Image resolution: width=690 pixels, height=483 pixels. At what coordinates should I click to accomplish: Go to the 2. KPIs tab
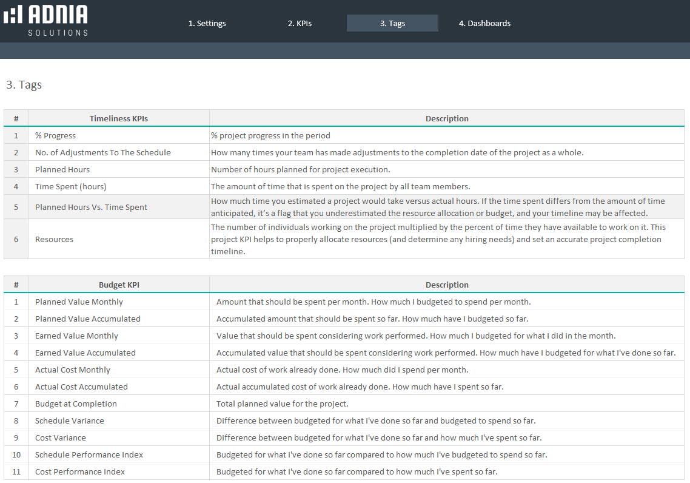pyautogui.click(x=300, y=24)
